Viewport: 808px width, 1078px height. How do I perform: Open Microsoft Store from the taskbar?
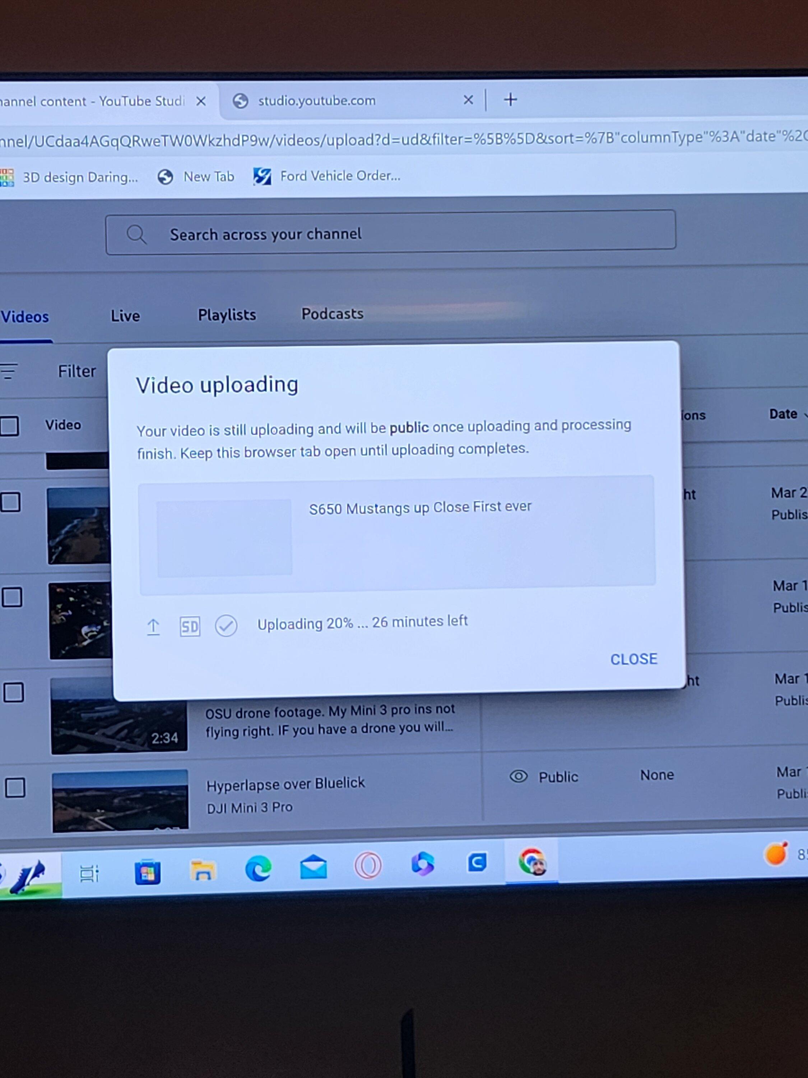(148, 872)
